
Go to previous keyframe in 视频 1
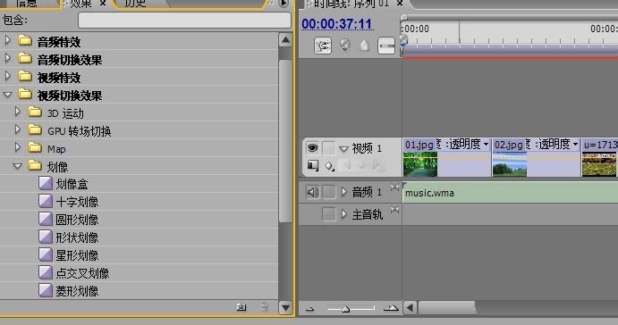click(x=347, y=166)
